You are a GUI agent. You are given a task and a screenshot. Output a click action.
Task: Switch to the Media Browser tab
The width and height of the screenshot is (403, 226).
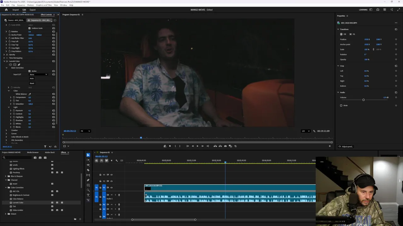[x=33, y=153]
